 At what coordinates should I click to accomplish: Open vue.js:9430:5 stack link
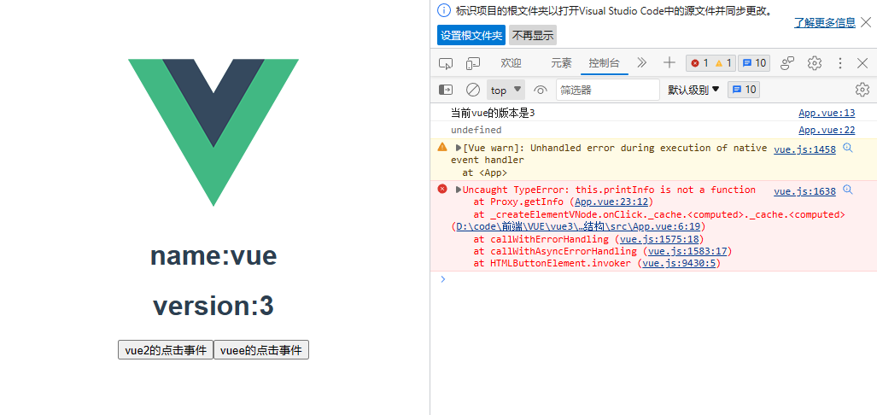tap(679, 263)
